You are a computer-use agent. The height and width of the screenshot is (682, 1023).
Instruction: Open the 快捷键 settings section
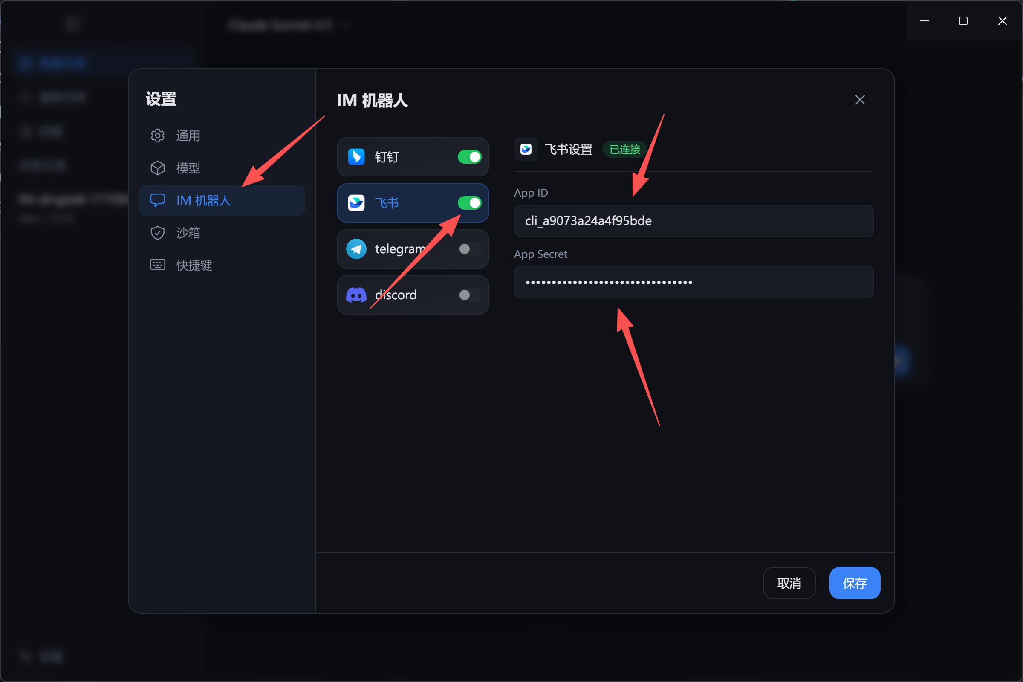point(194,265)
